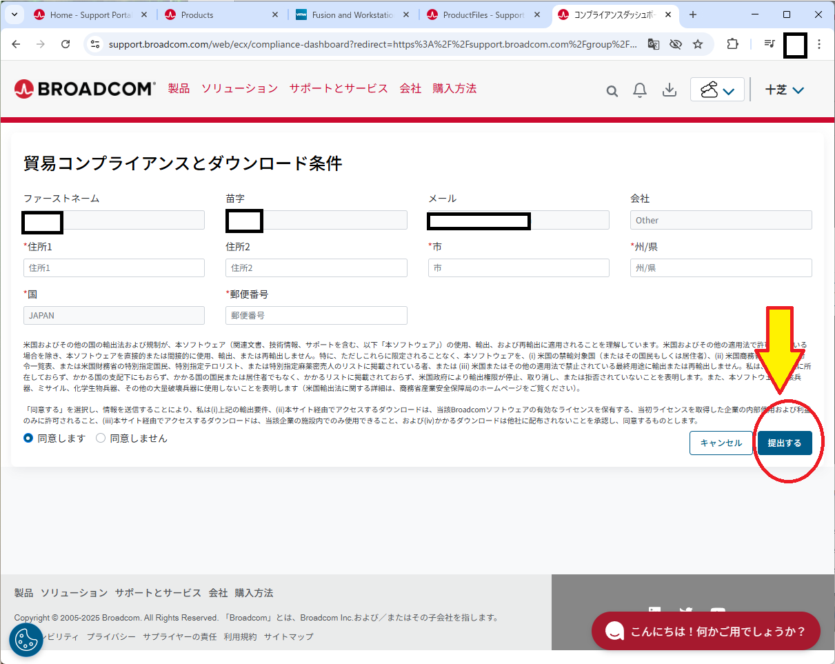Screen dimensions: 835x664
Task: Click the search magnifier icon in header
Action: tap(612, 91)
